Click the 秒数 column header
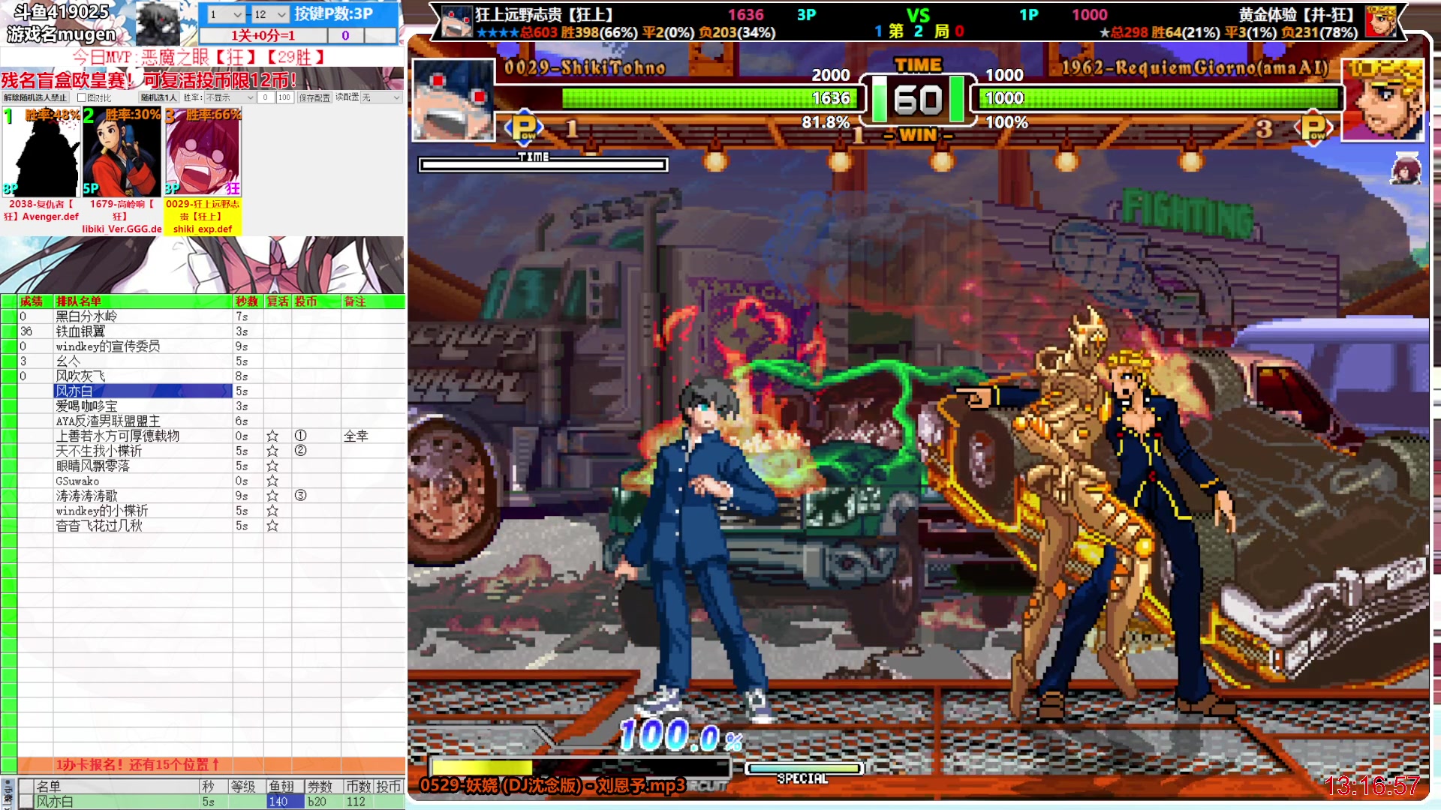 pos(247,301)
